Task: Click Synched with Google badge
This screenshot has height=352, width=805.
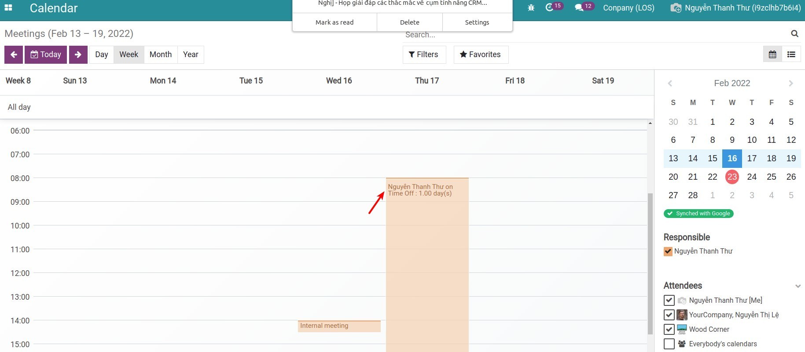Action: point(698,214)
